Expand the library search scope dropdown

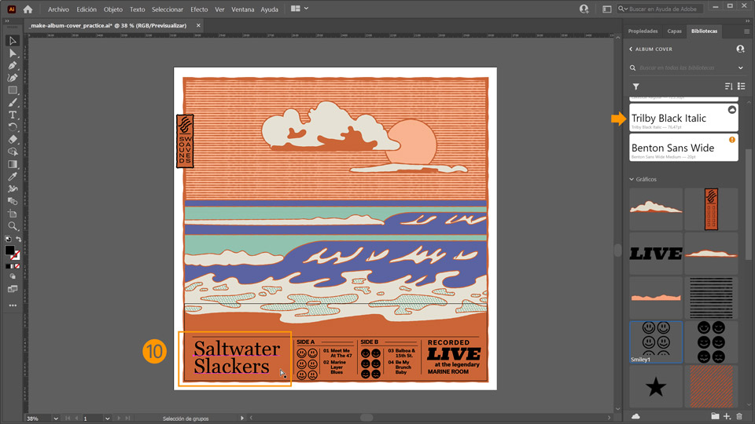click(740, 68)
